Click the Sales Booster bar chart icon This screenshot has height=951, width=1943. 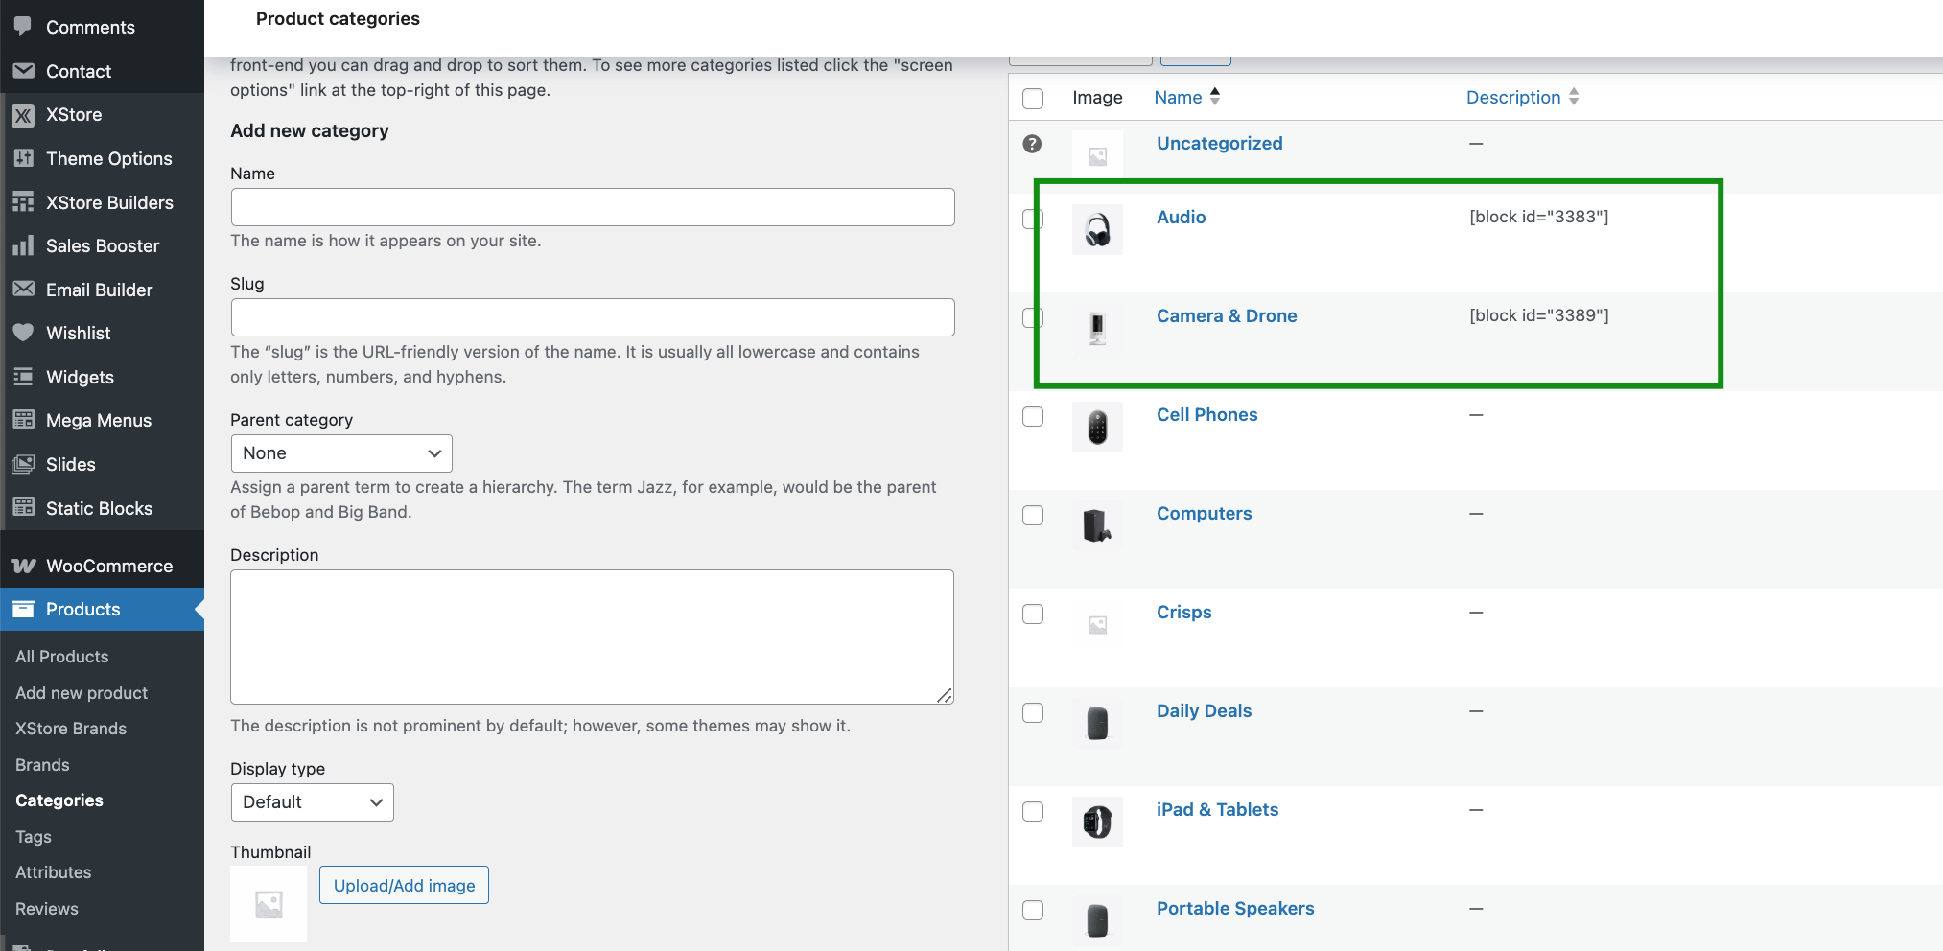(23, 245)
